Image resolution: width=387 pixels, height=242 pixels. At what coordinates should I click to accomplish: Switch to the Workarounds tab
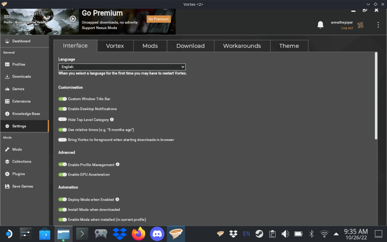click(x=242, y=46)
